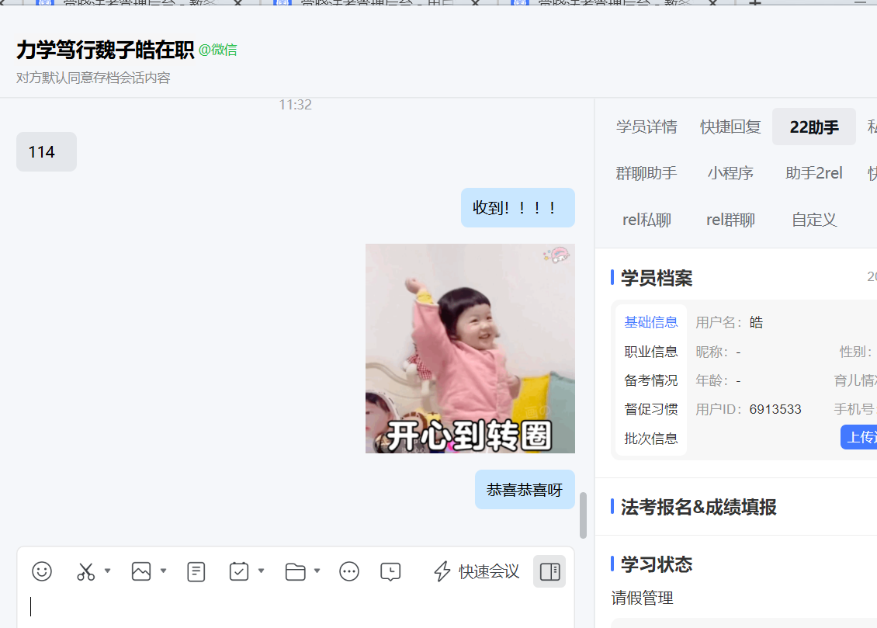Click the 学习状态 section header

pyautogui.click(x=657, y=564)
